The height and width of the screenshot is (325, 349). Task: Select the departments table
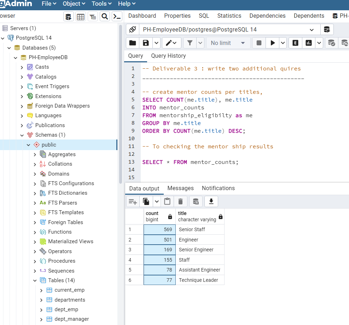coord(70,300)
